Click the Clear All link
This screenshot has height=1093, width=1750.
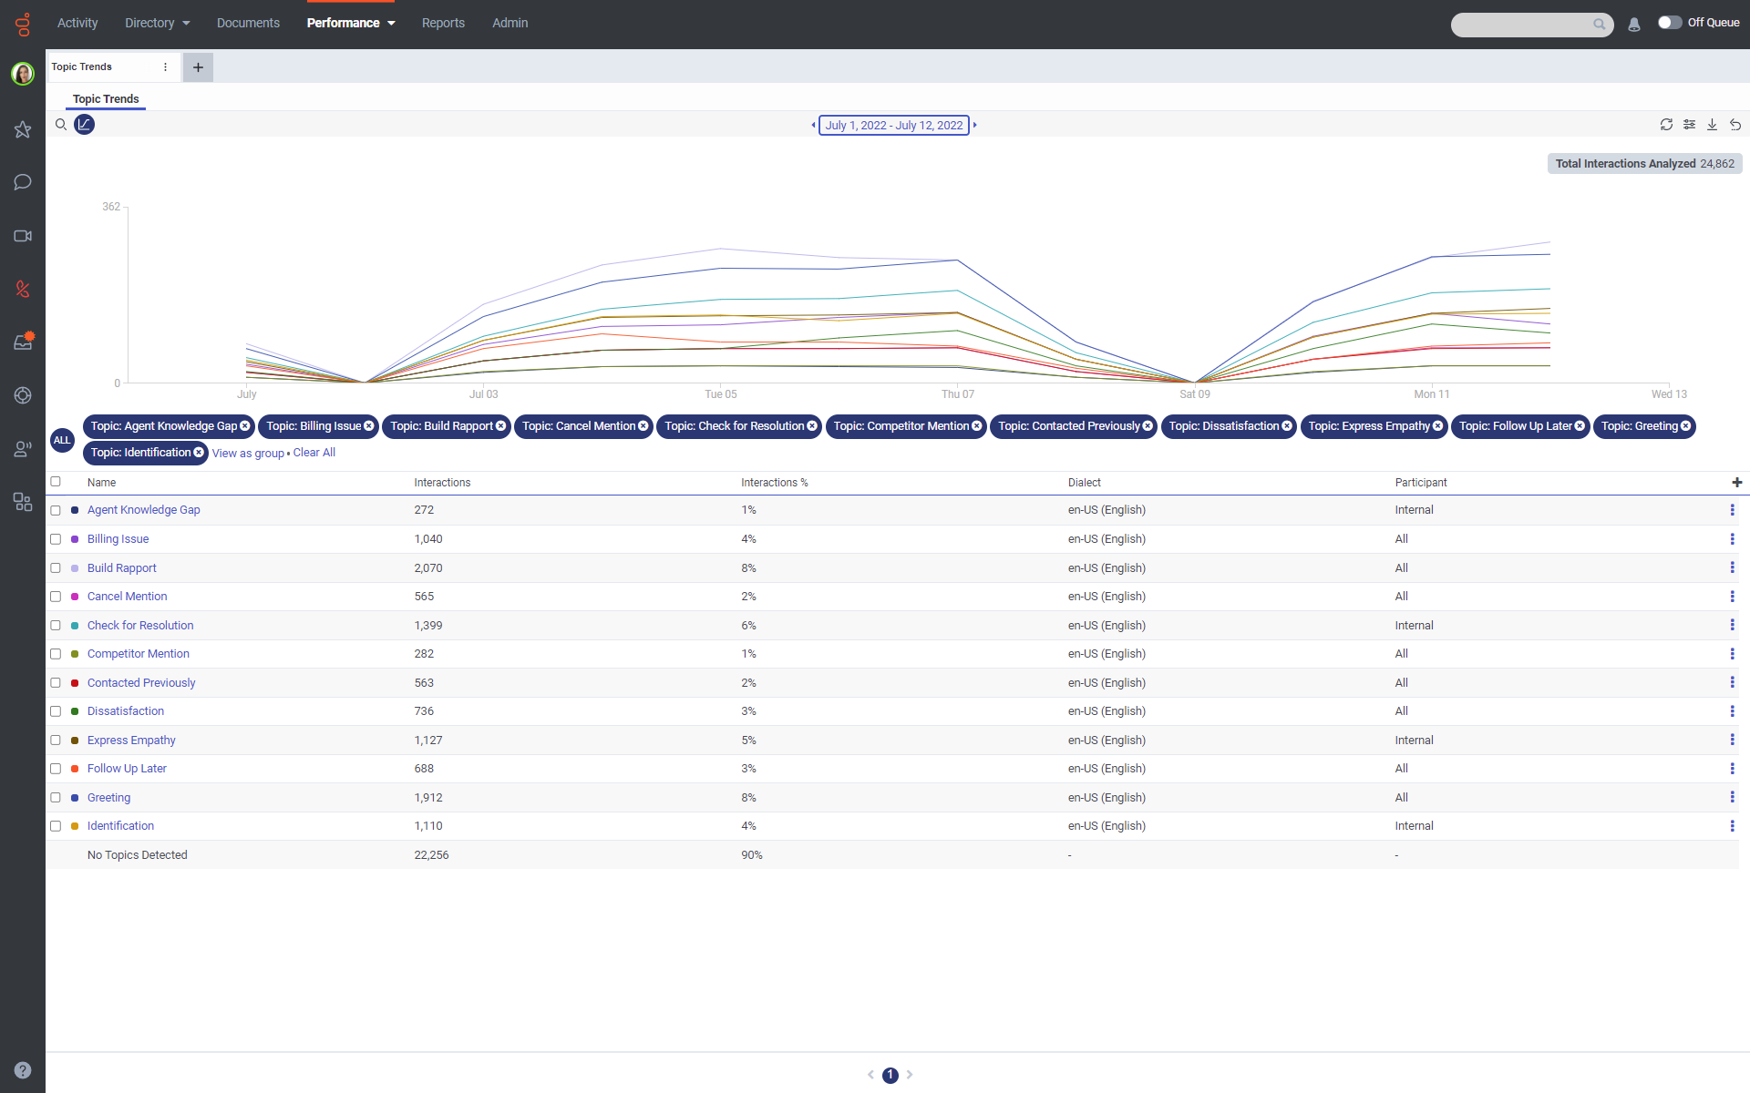click(314, 453)
